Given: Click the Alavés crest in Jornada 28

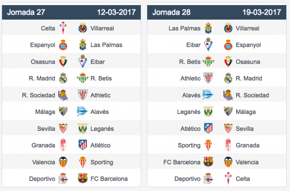Looking at the screenshot, I should coord(208,95).
